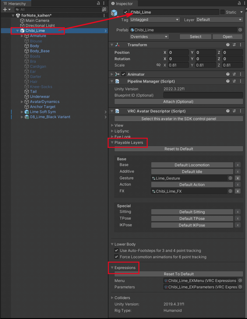The width and height of the screenshot is (247, 319).
Task: Collapse the Chibi_Lime hierarchy node
Action: tap(17, 31)
